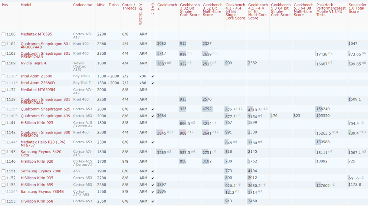
Task: Sort by Geekbench 5.3 64 Bit Single-Core header
Action: (280, 10)
